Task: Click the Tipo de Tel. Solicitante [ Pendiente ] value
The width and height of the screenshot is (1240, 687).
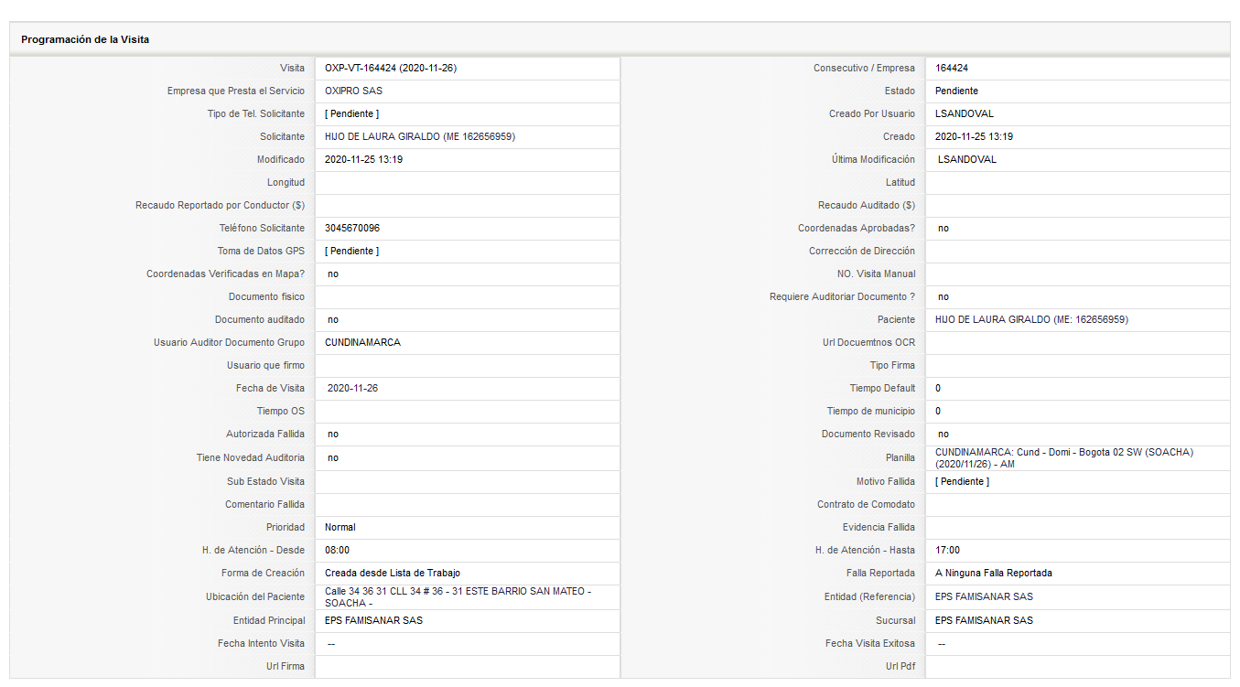Action: click(x=351, y=114)
